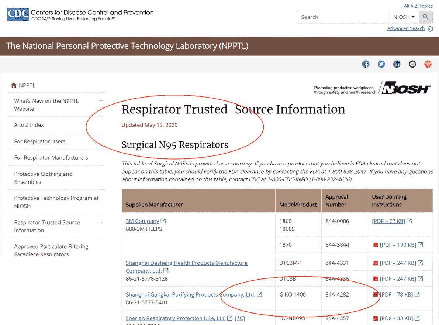Image resolution: width=439 pixels, height=325 pixels.
Task: Open the NIOSH search scope dropdown
Action: pyautogui.click(x=404, y=17)
